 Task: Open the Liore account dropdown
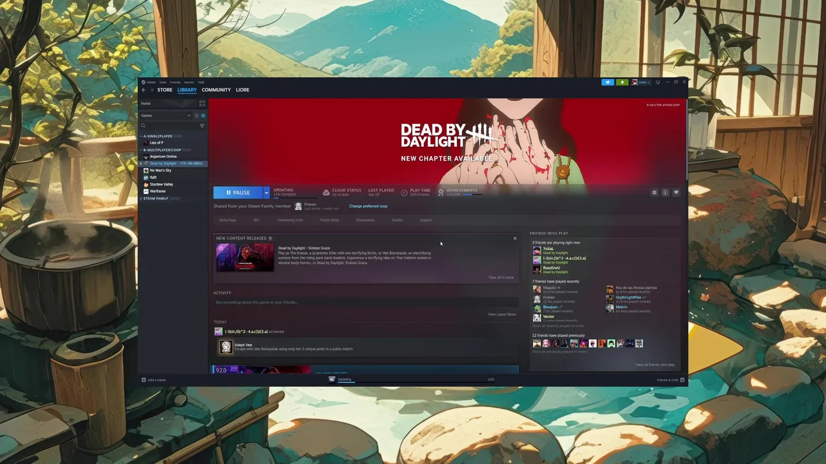(x=643, y=82)
